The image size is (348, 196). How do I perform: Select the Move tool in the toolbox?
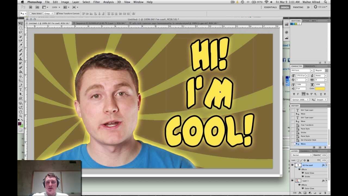[x=21, y=24]
